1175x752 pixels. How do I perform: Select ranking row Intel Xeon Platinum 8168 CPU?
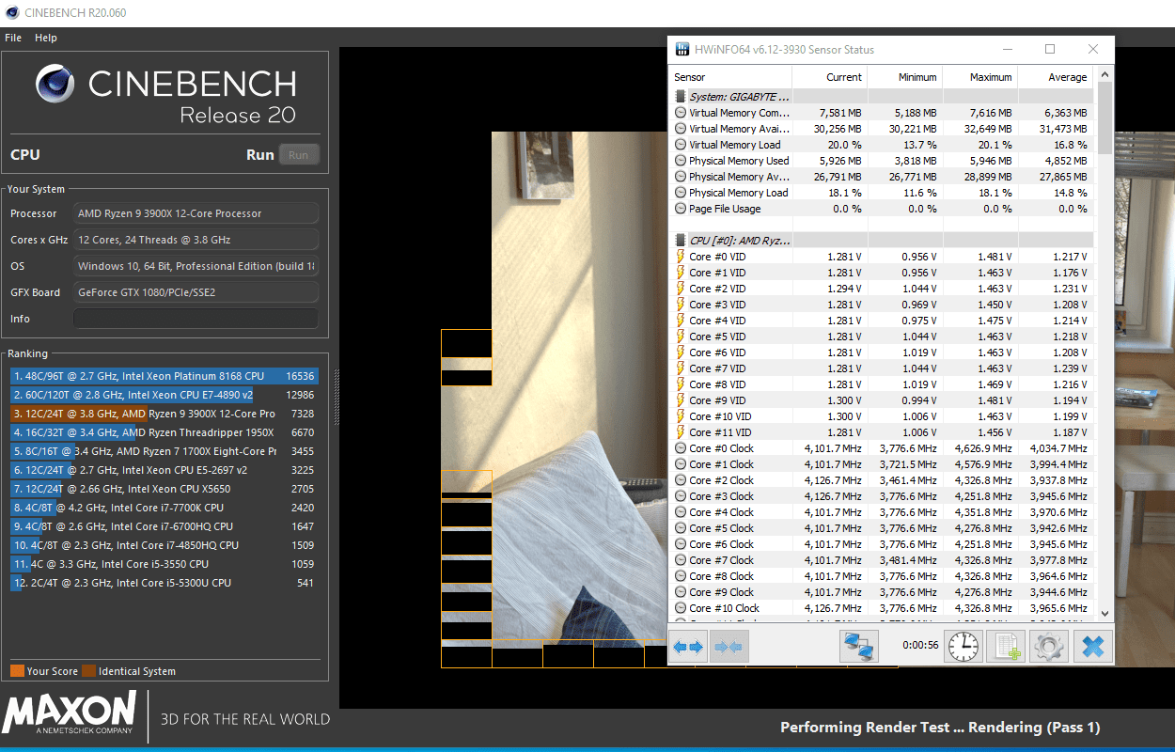(164, 376)
